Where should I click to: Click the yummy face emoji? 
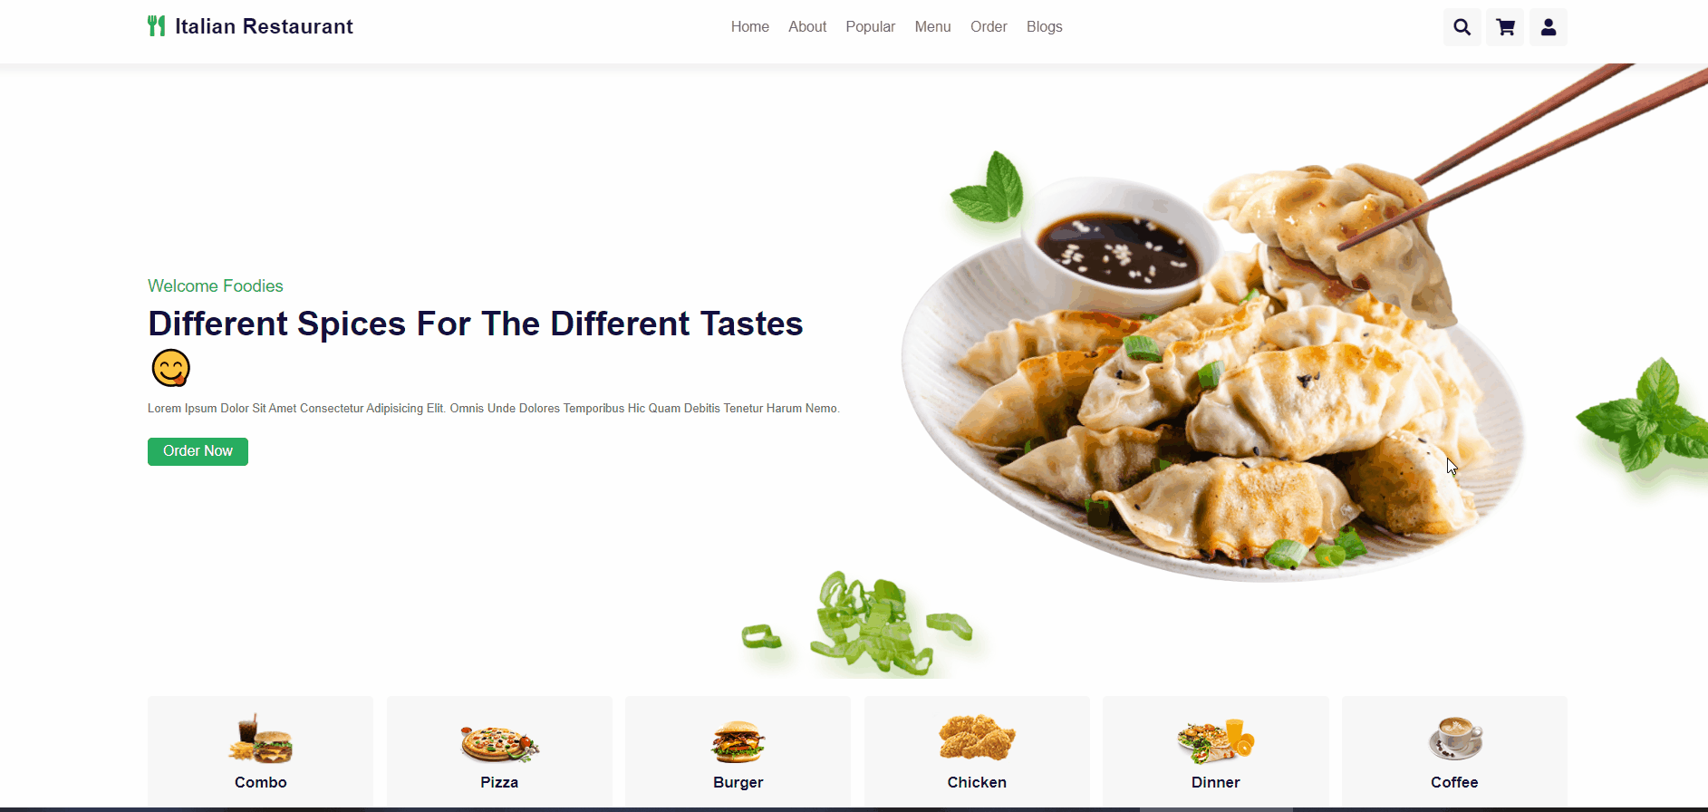pyautogui.click(x=170, y=368)
